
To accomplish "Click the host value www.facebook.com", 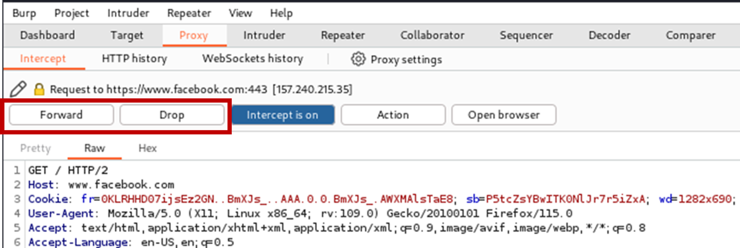I will coord(121,185).
